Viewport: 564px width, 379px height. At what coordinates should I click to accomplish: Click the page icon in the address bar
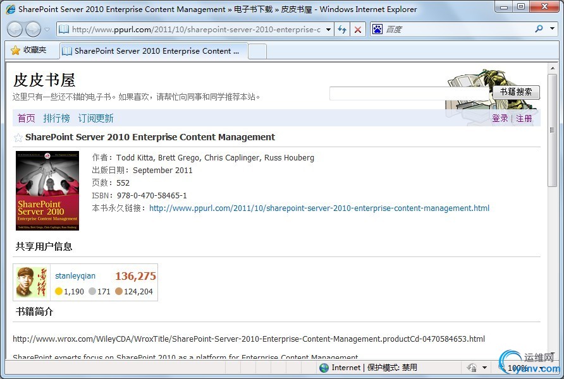pos(64,29)
